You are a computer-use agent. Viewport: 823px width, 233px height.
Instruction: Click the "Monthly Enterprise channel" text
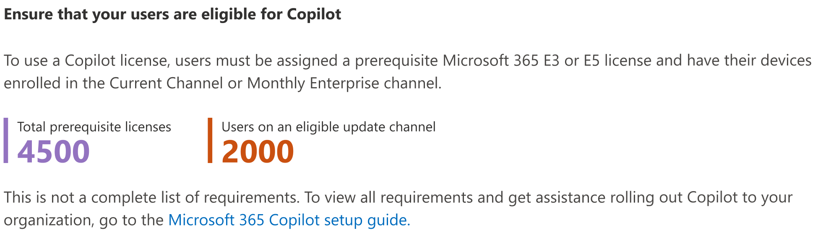[x=344, y=83]
